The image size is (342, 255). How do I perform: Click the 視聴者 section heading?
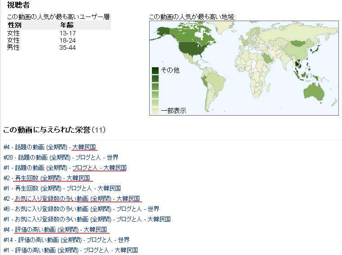(x=18, y=5)
